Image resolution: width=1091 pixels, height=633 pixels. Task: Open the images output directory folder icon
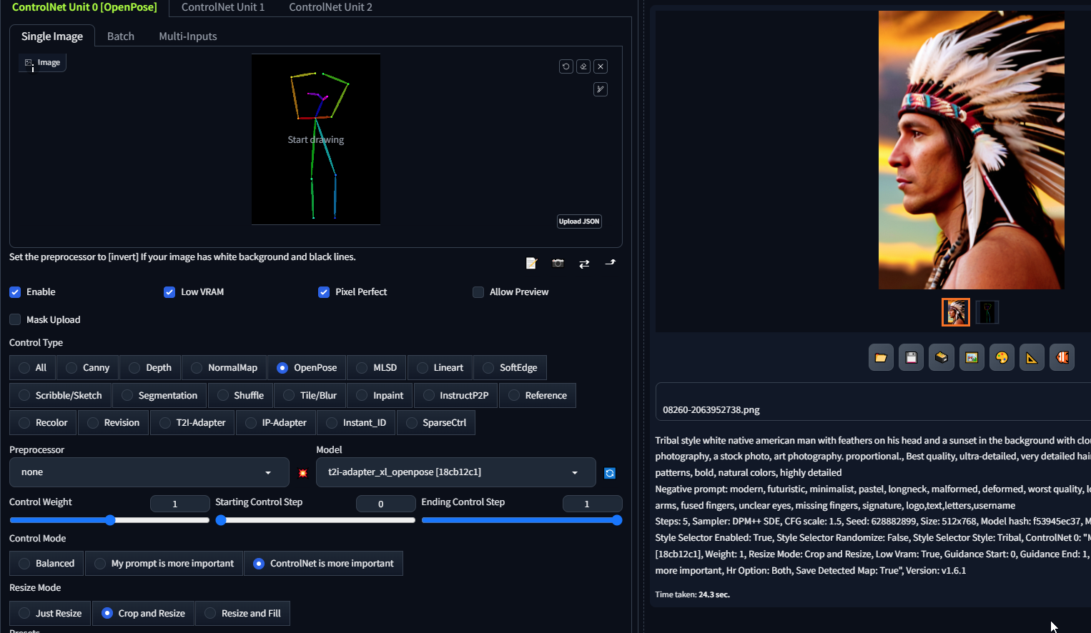(881, 357)
